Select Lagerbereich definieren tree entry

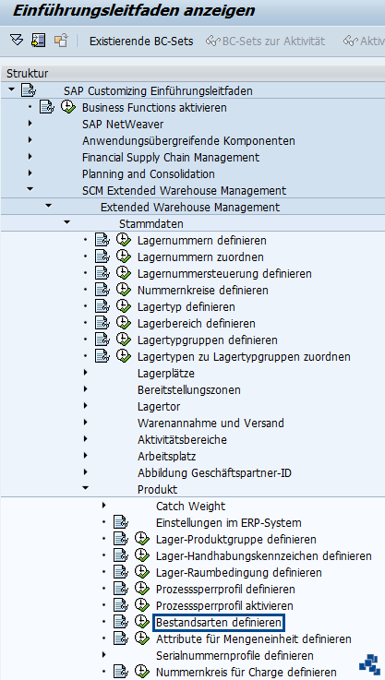click(x=196, y=324)
